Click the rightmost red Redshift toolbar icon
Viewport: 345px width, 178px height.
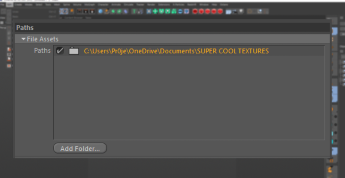coord(220,11)
